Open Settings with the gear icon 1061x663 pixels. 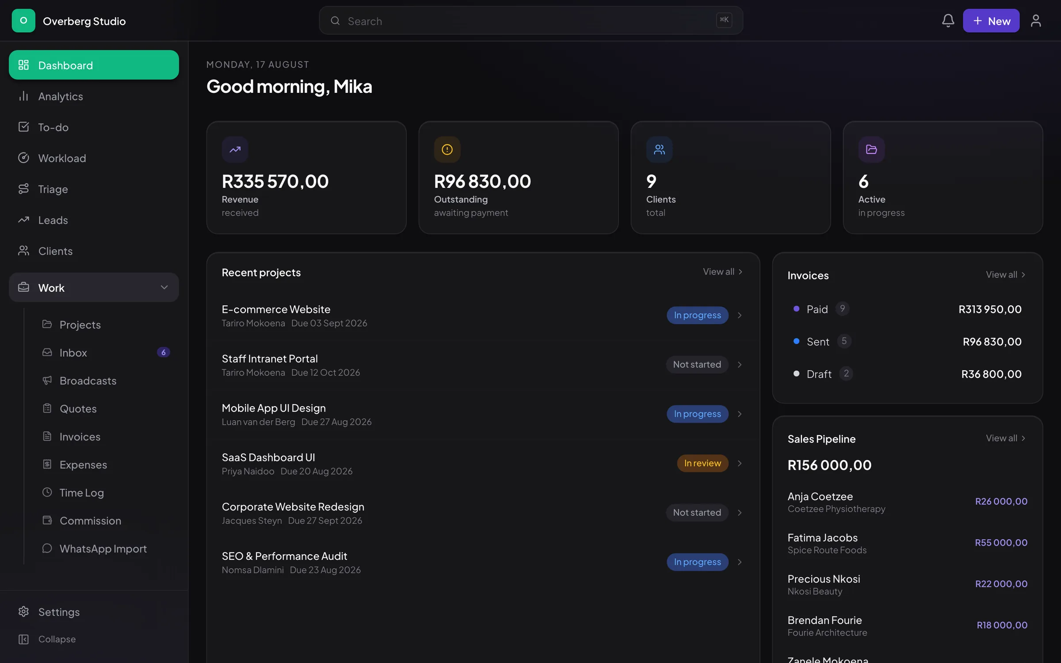[23, 611]
